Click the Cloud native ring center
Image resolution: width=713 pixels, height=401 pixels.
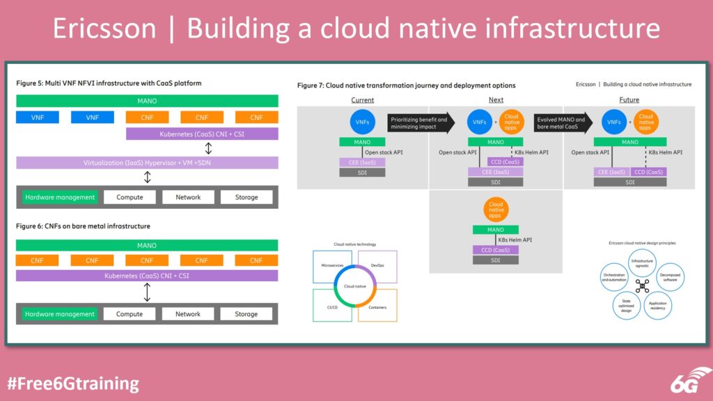[354, 286]
